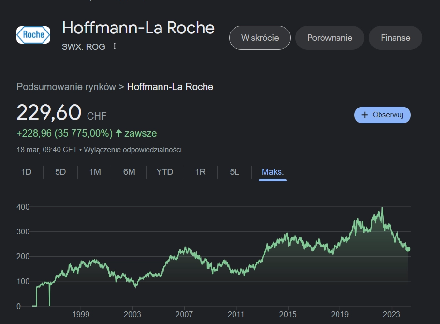Click the Hoffmann-La Roche breadcrumb text
Image resolution: width=440 pixels, height=324 pixels.
point(170,87)
